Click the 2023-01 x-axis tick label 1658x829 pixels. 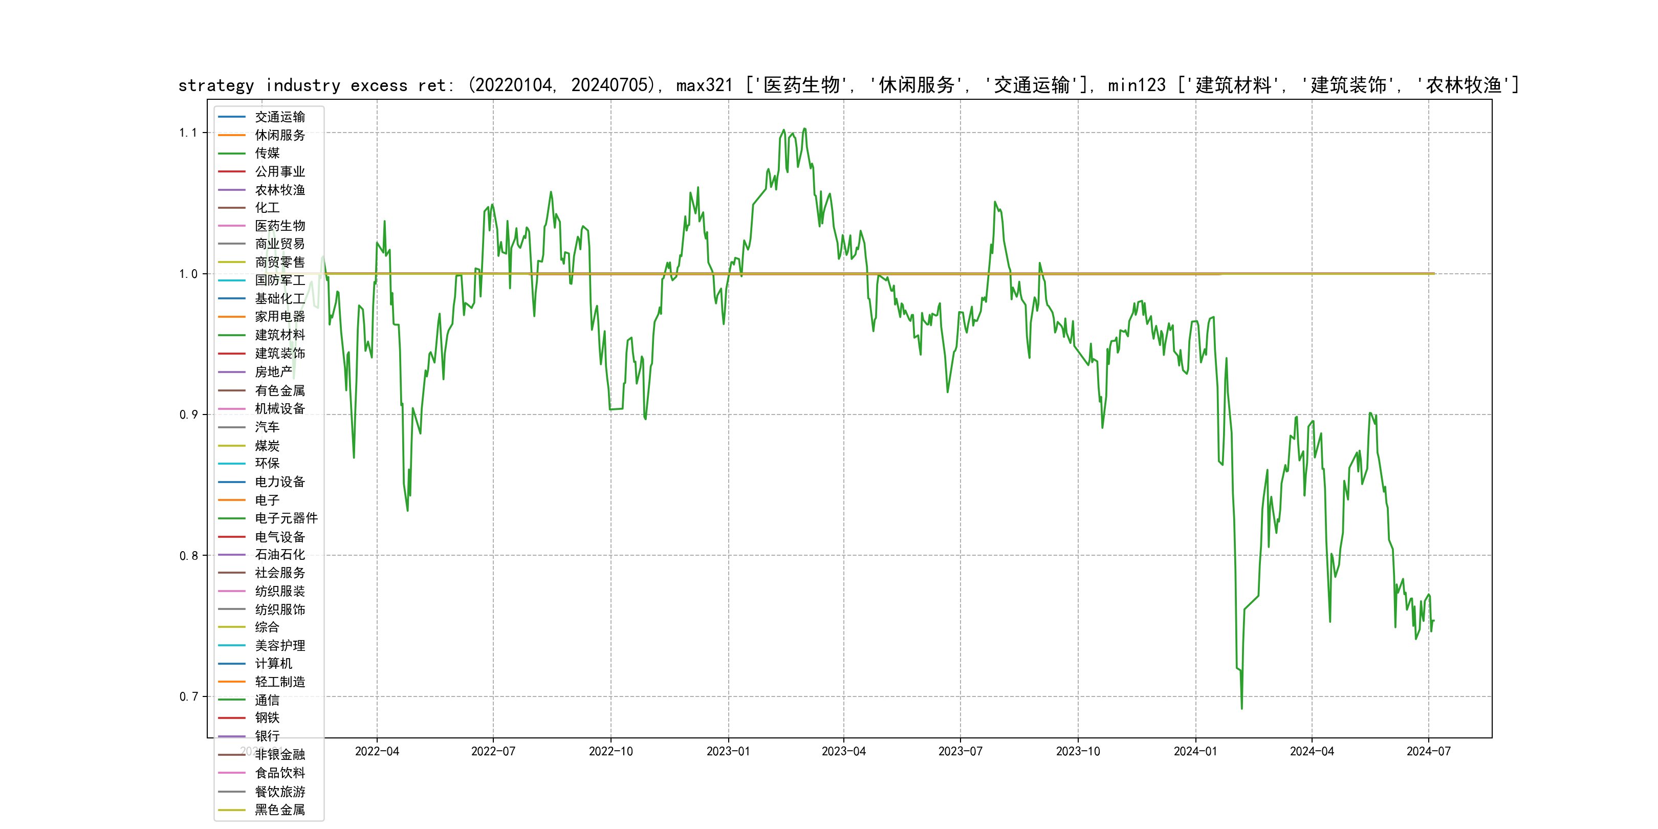pos(728,751)
